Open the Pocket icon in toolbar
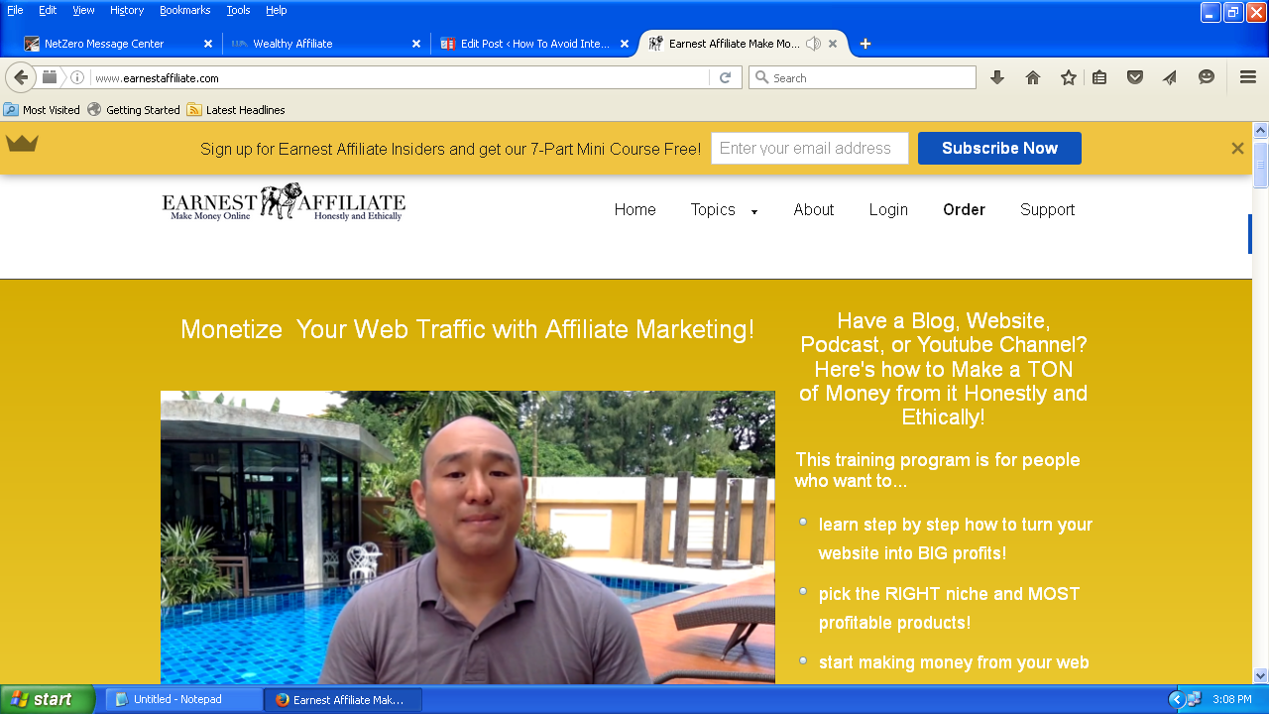 pos(1135,77)
